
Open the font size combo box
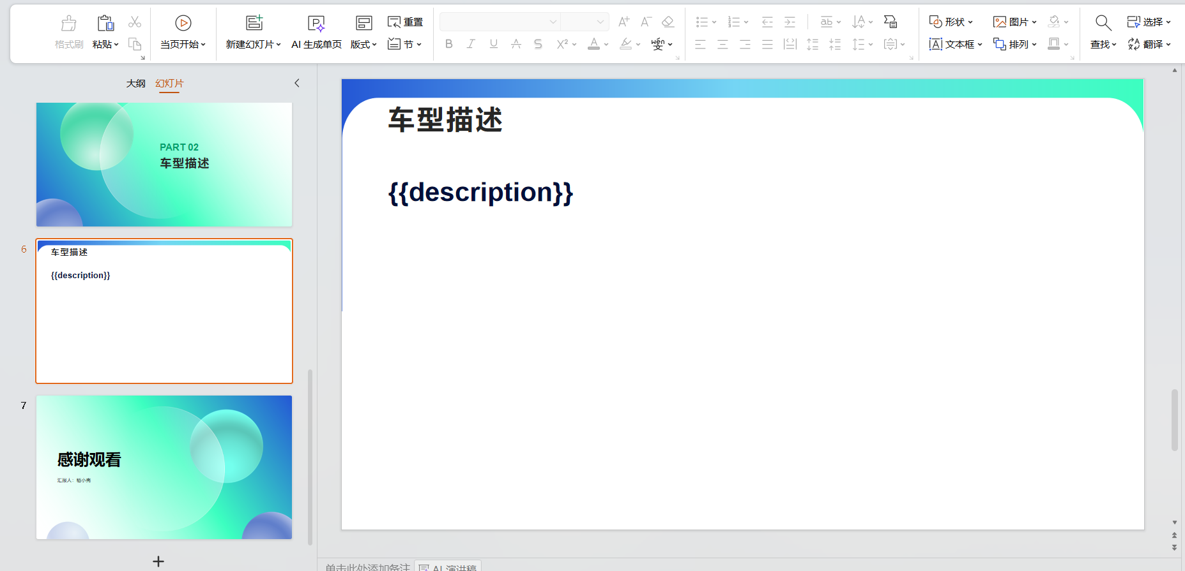(x=585, y=22)
